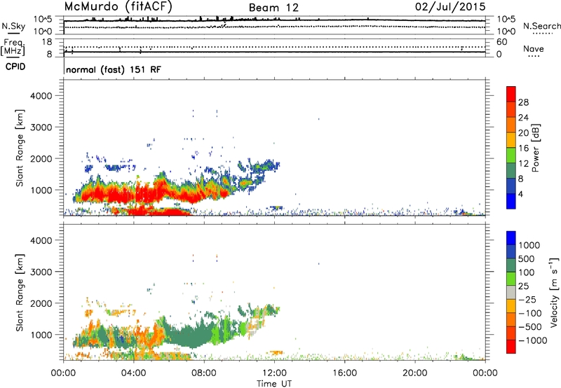Click the '500' tick on Velocity colorbar
Screen dimensions: 561x388
click(x=527, y=258)
